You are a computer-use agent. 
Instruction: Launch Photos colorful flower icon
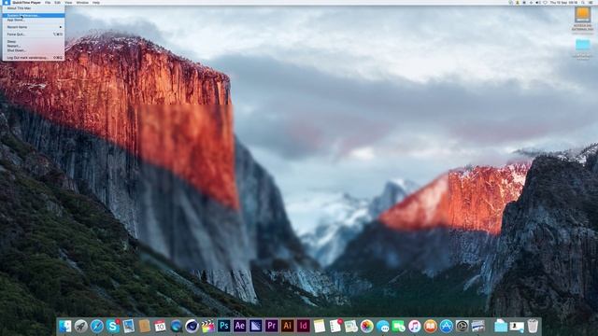tap(367, 326)
